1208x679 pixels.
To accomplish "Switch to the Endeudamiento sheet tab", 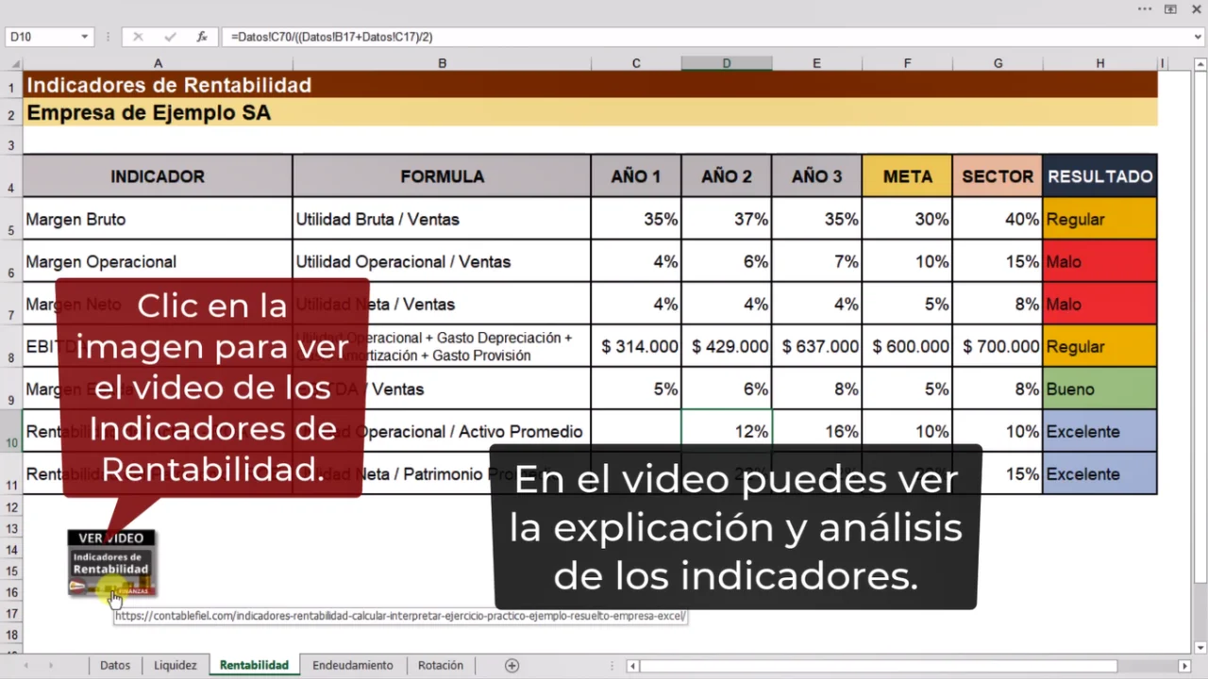I will (353, 665).
